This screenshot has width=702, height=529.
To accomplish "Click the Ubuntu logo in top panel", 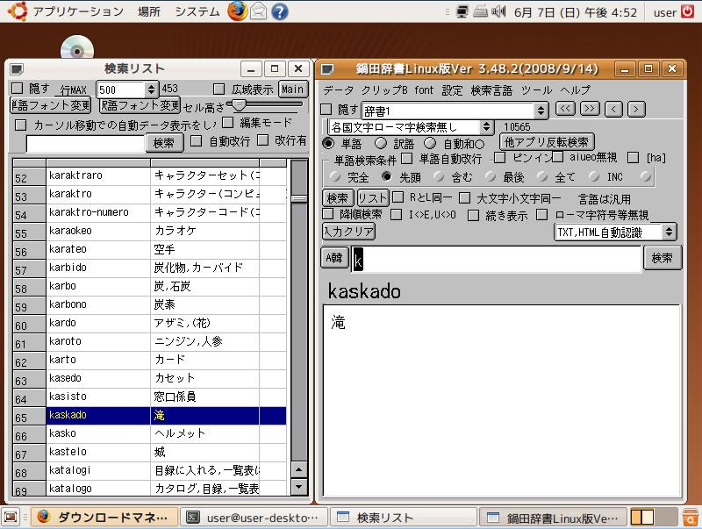I will pos(18,11).
